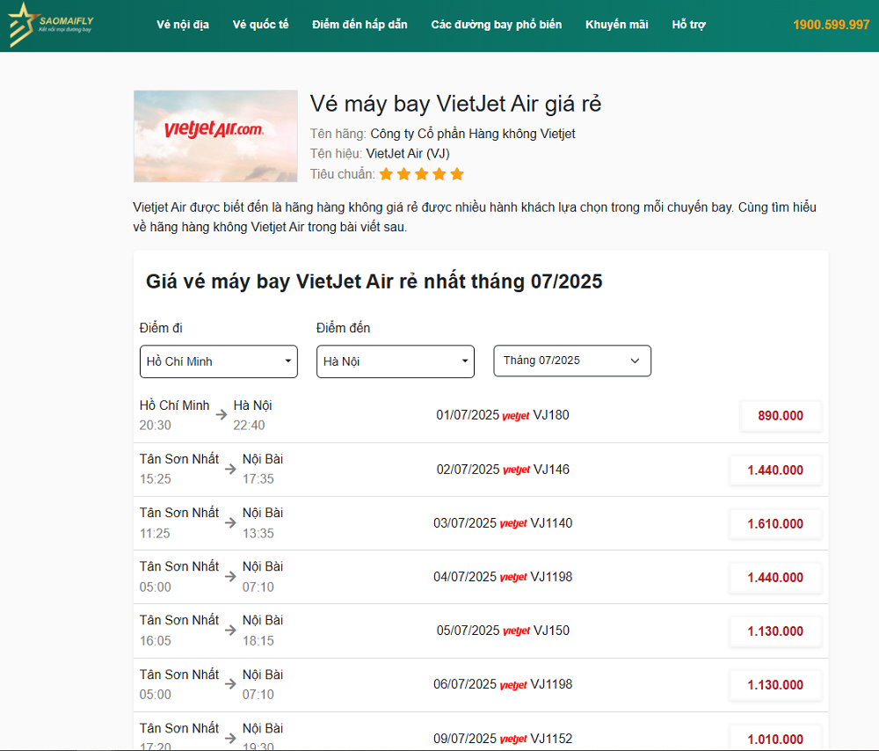Click Vietjet logo beside flight VJ150
Viewport: 879px width, 751px height.
[x=516, y=631]
